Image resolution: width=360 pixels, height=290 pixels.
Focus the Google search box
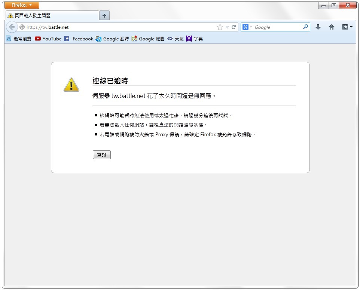coord(277,27)
